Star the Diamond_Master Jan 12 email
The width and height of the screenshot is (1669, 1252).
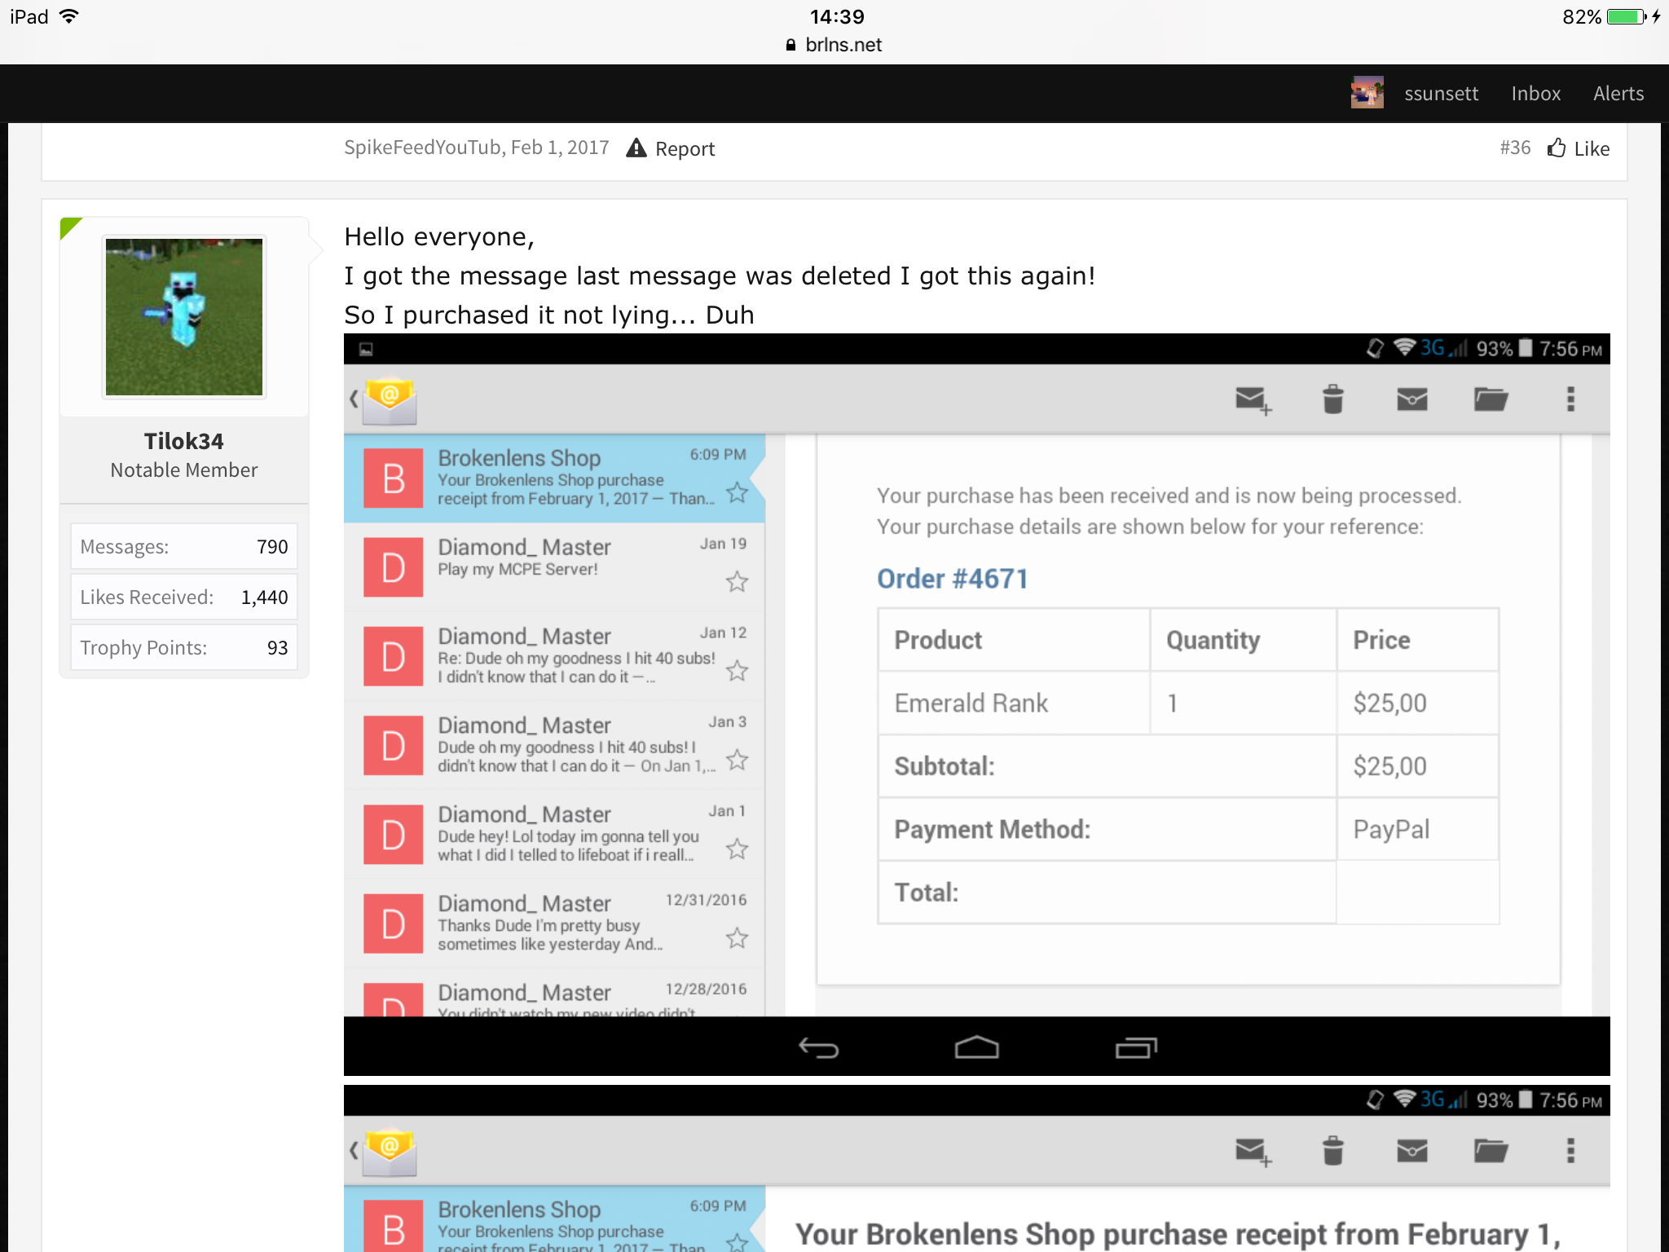(737, 670)
